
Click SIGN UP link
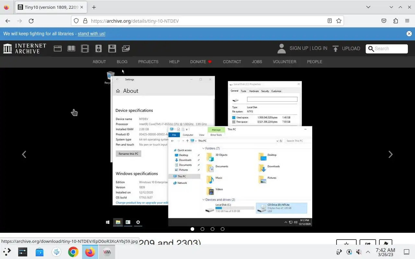(299, 48)
